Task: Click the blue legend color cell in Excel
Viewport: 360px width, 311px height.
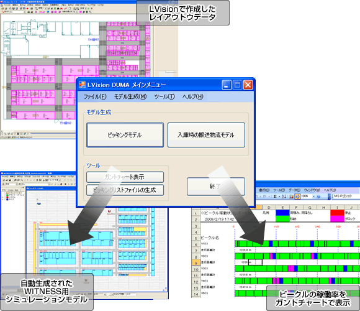Action: [x=282, y=213]
